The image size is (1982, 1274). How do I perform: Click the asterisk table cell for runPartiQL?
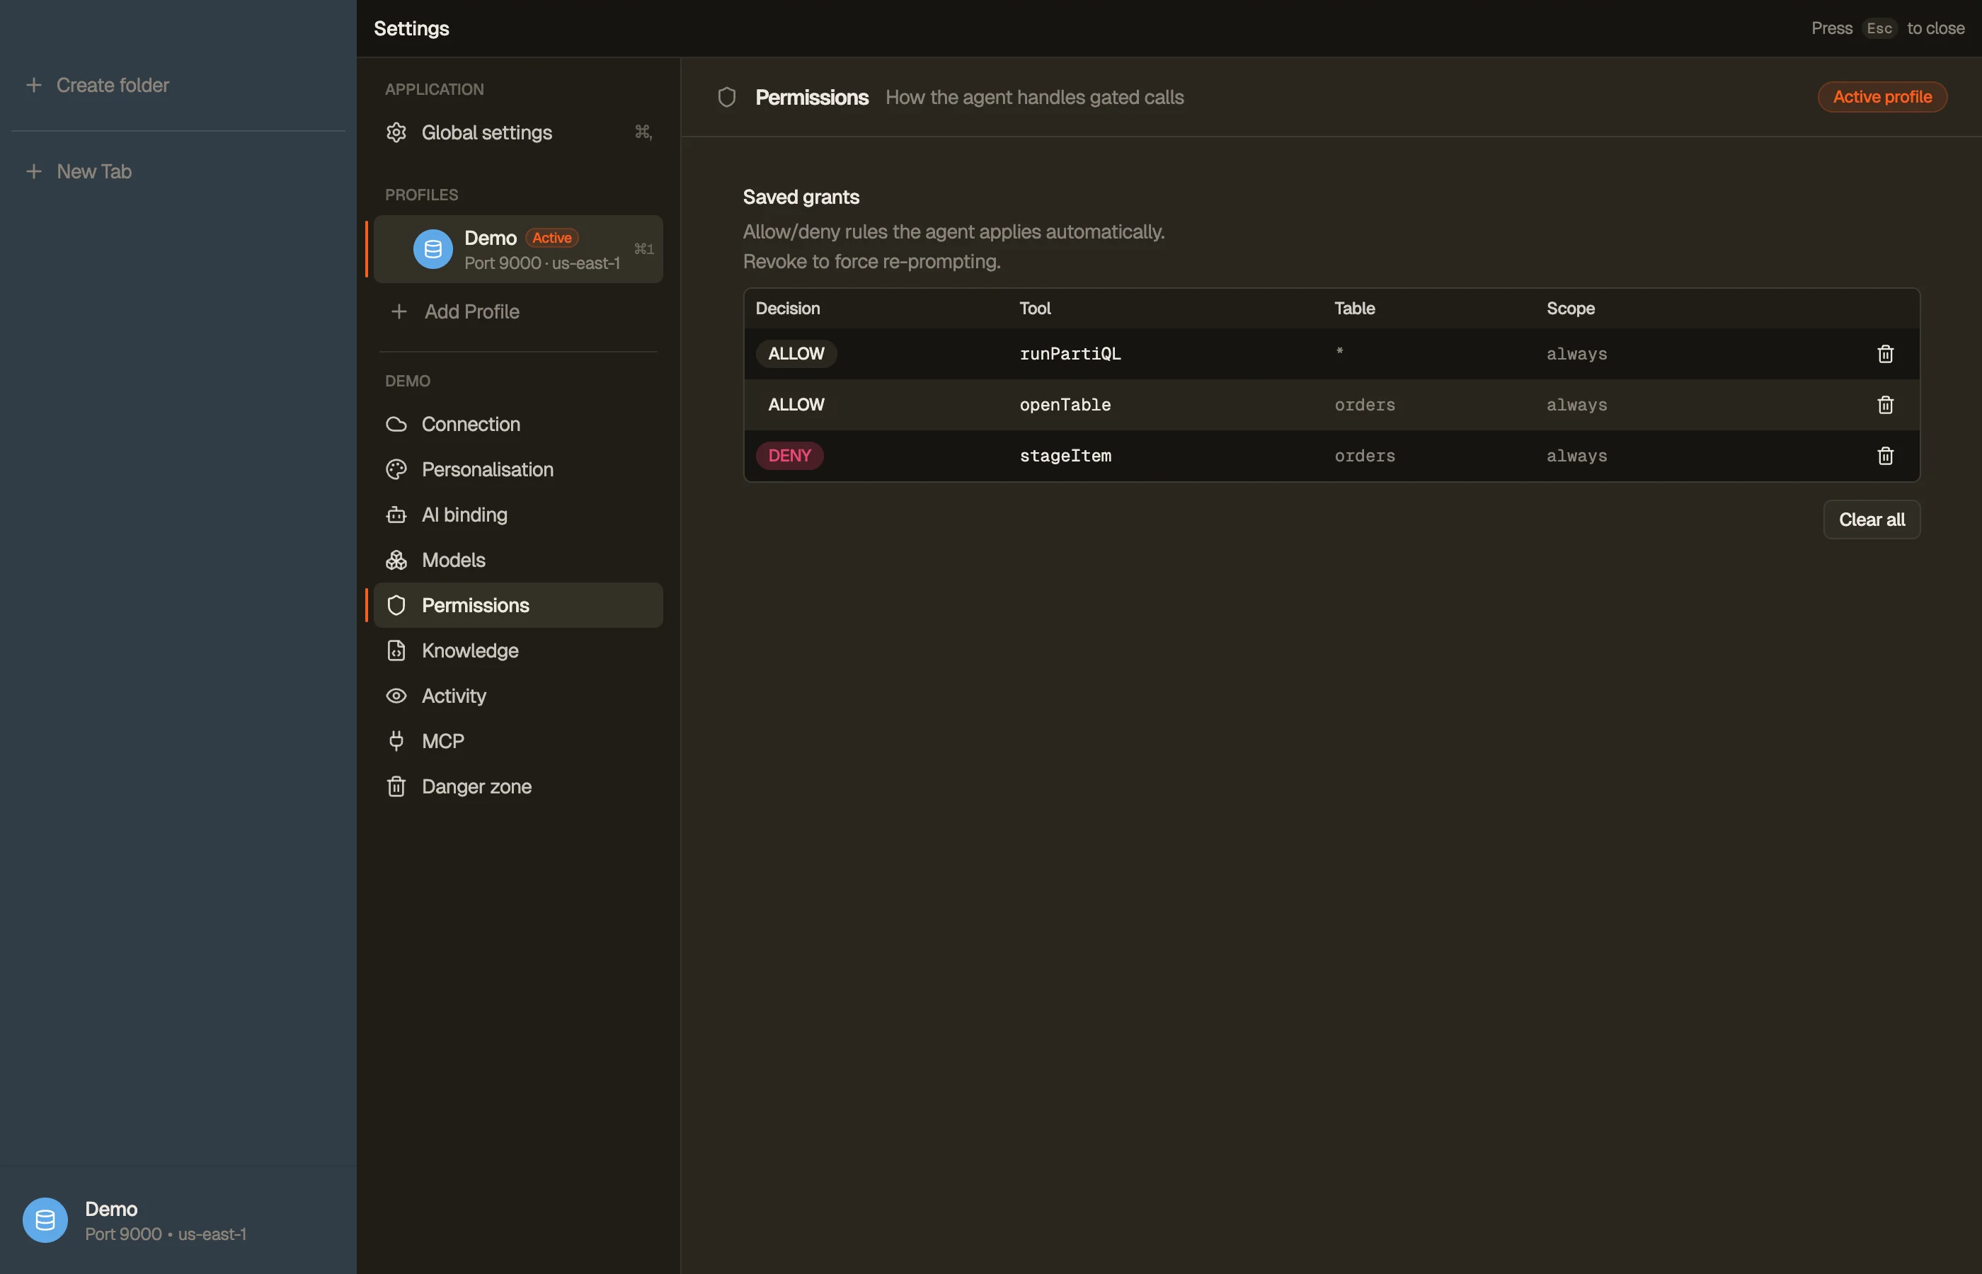coord(1339,352)
